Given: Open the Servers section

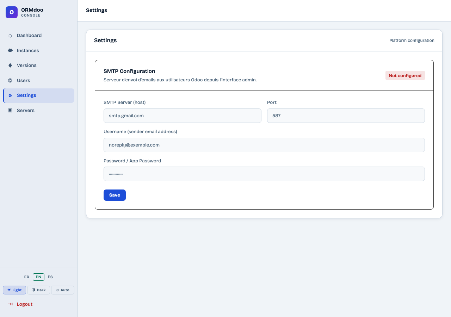Looking at the screenshot, I should (39, 110).
